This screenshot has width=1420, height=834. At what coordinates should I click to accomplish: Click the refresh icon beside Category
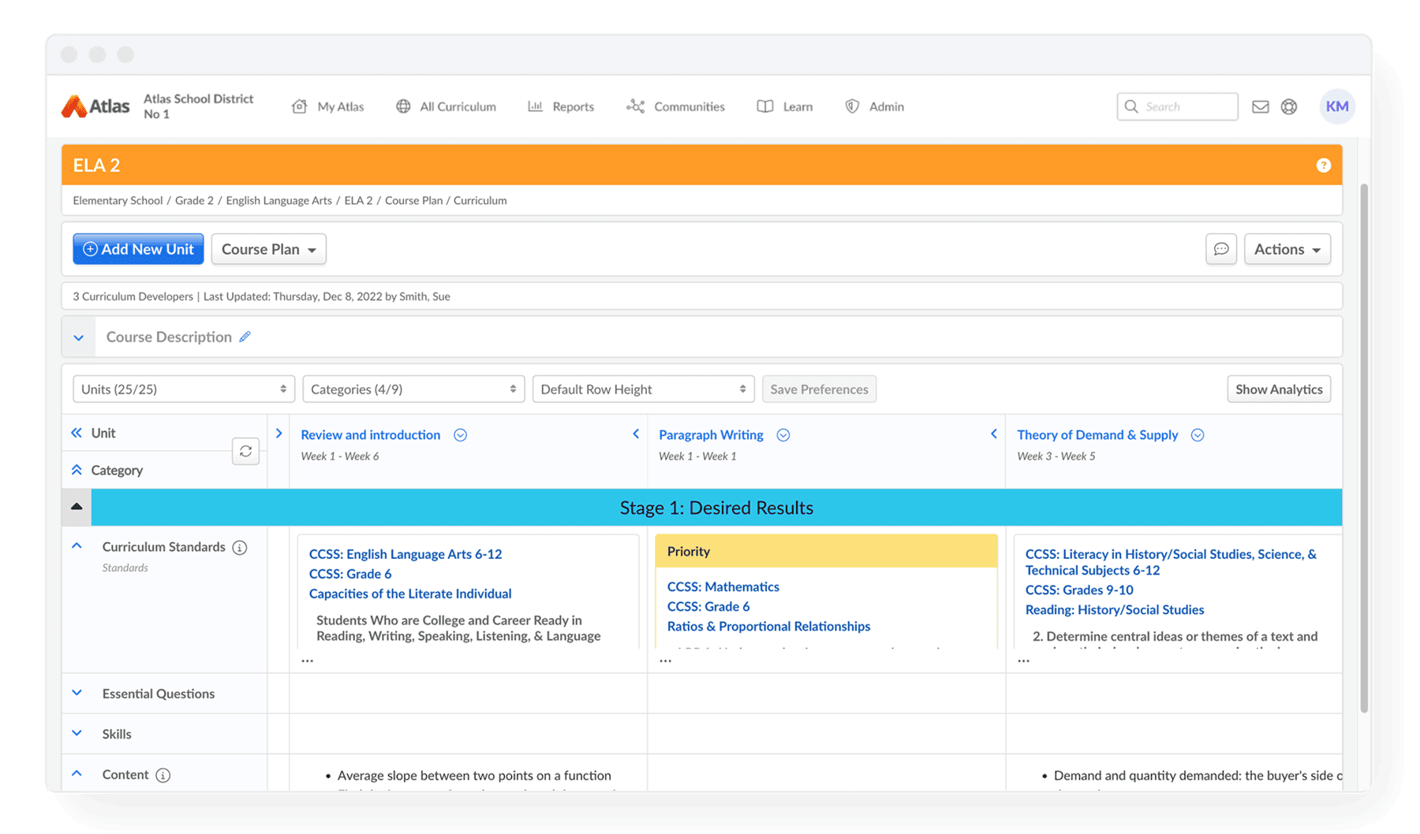tap(245, 451)
